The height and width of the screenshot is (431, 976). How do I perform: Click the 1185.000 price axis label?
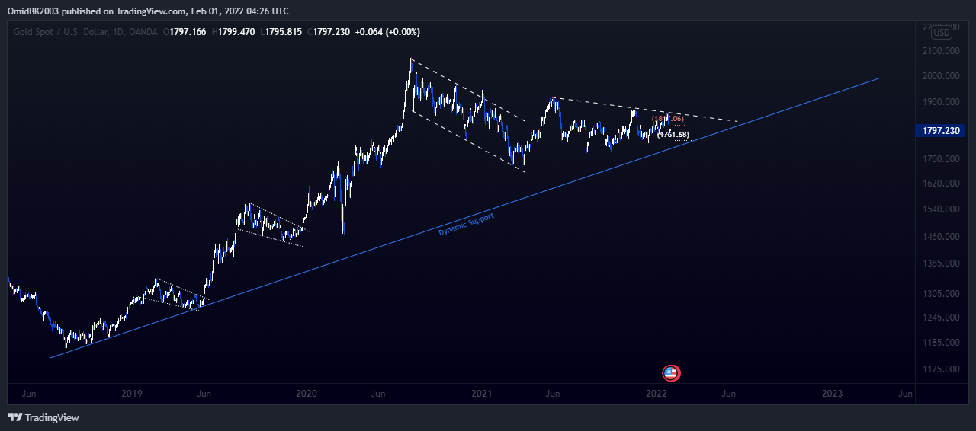(x=939, y=343)
